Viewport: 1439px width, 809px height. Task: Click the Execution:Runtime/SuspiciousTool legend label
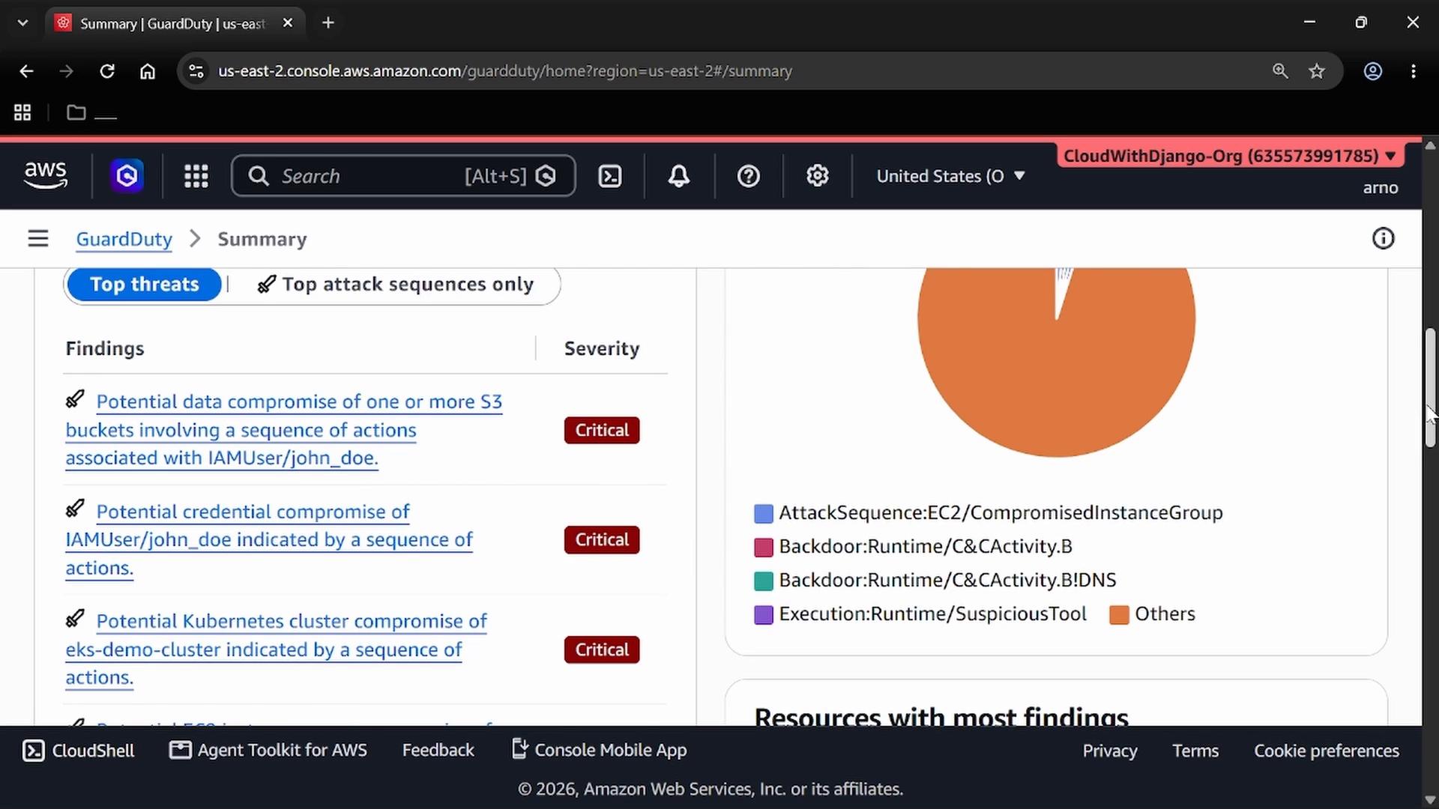coord(932,614)
